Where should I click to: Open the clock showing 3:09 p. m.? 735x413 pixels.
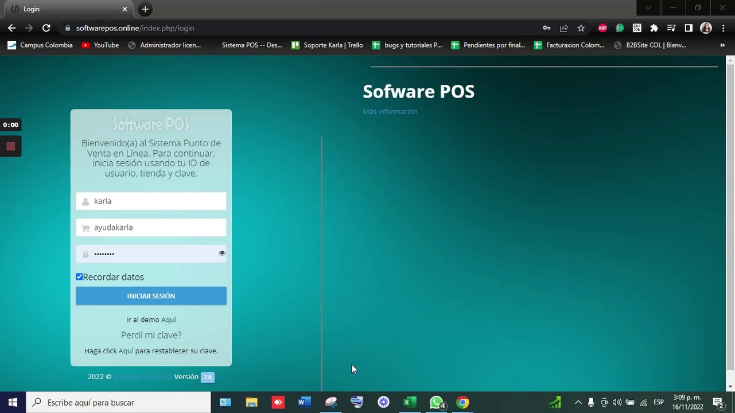point(688,403)
